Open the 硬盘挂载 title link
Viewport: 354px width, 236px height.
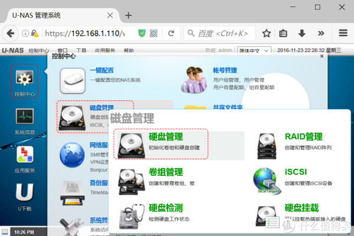(x=302, y=208)
